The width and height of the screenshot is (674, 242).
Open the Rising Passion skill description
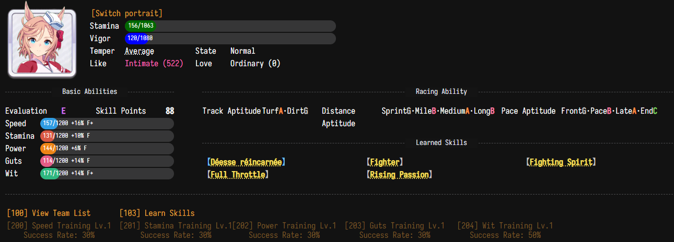[x=399, y=175]
